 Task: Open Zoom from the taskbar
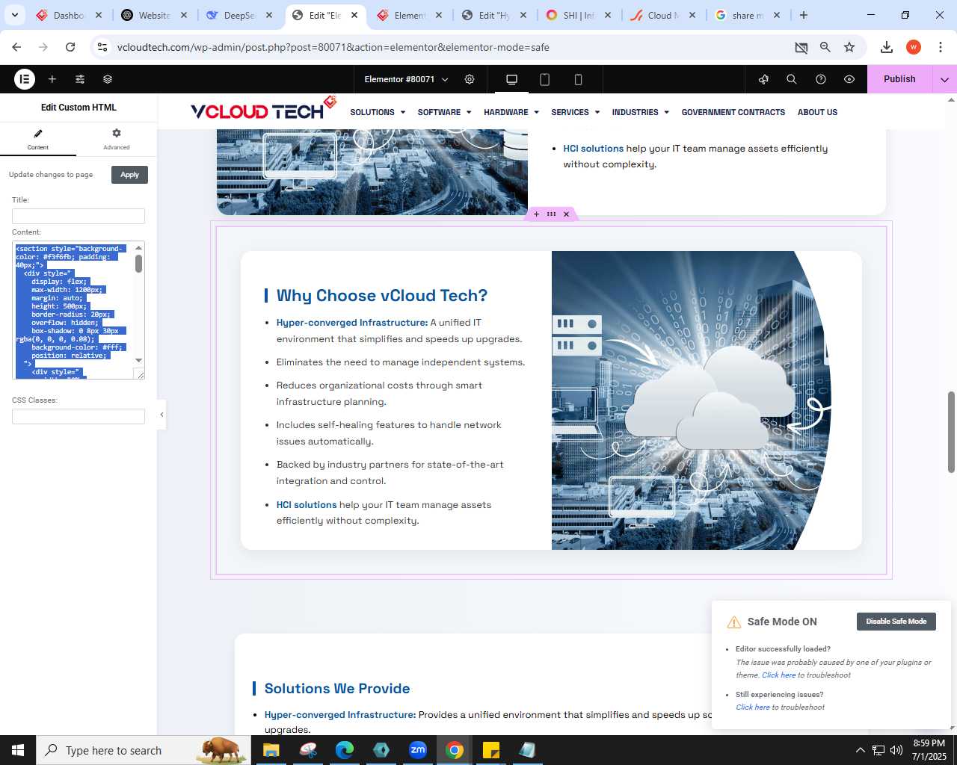tap(418, 750)
